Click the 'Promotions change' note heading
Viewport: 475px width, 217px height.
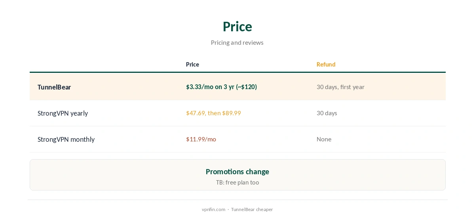tap(237, 171)
